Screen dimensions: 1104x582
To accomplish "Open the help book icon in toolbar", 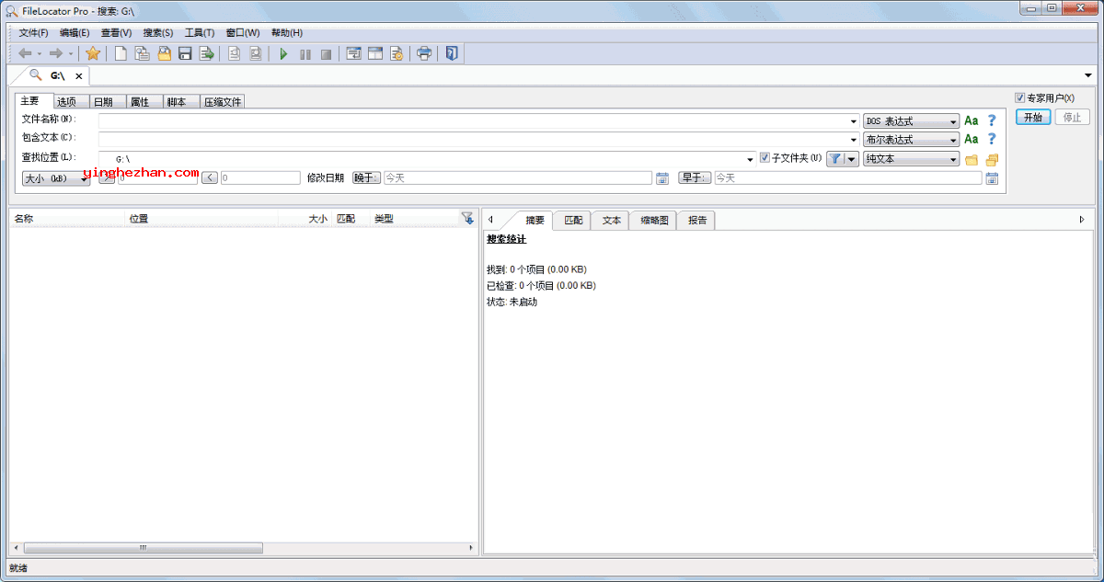I will pos(452,54).
